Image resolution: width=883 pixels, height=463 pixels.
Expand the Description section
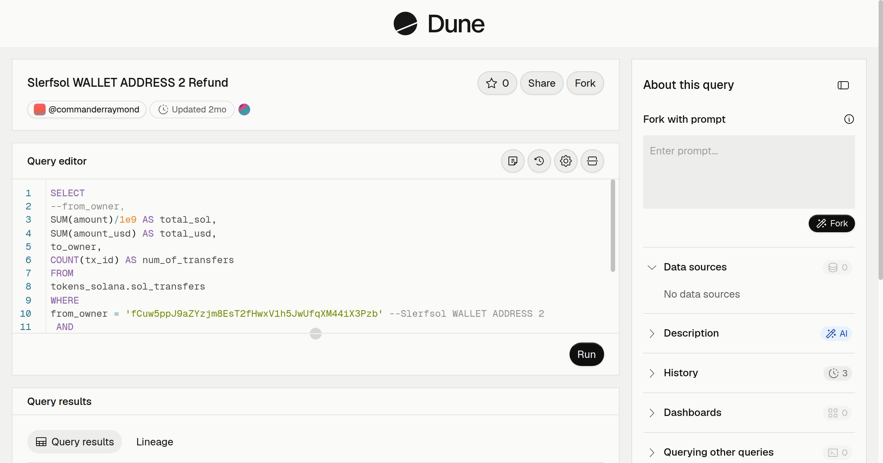tap(652, 333)
